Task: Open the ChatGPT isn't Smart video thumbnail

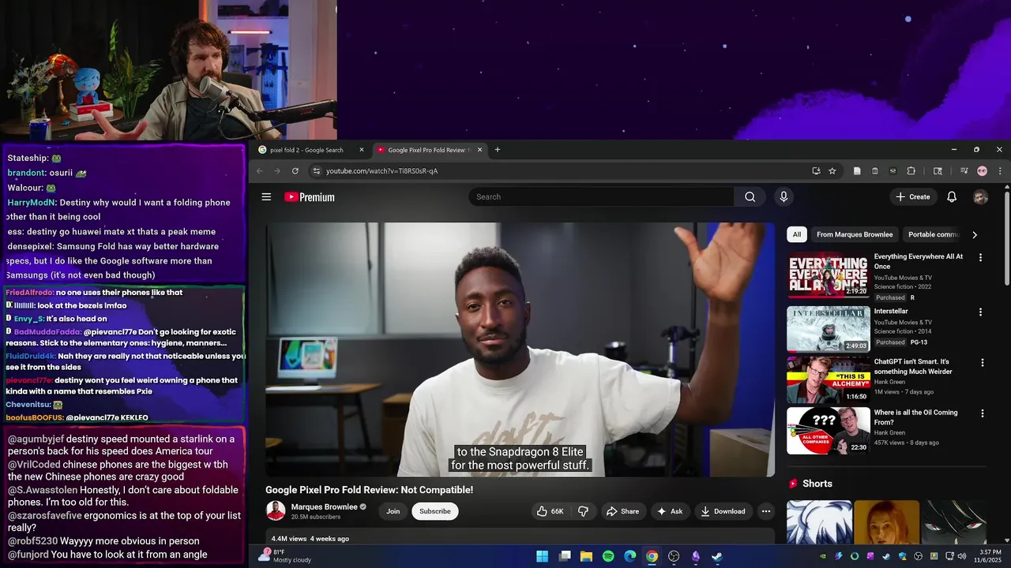Action: click(x=828, y=379)
